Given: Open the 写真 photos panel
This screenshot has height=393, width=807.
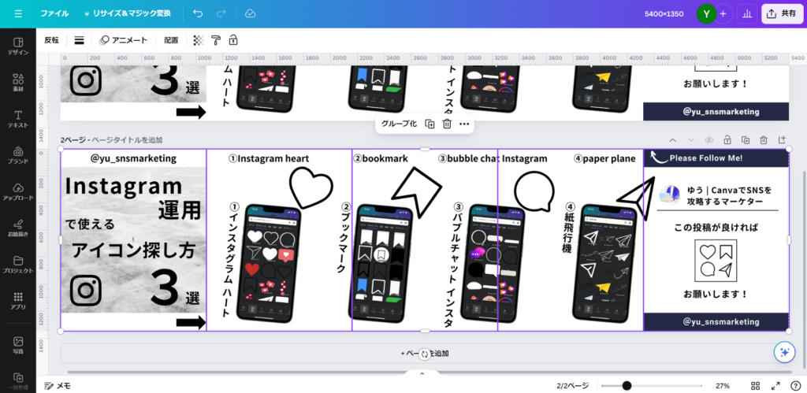Looking at the screenshot, I should (x=18, y=345).
